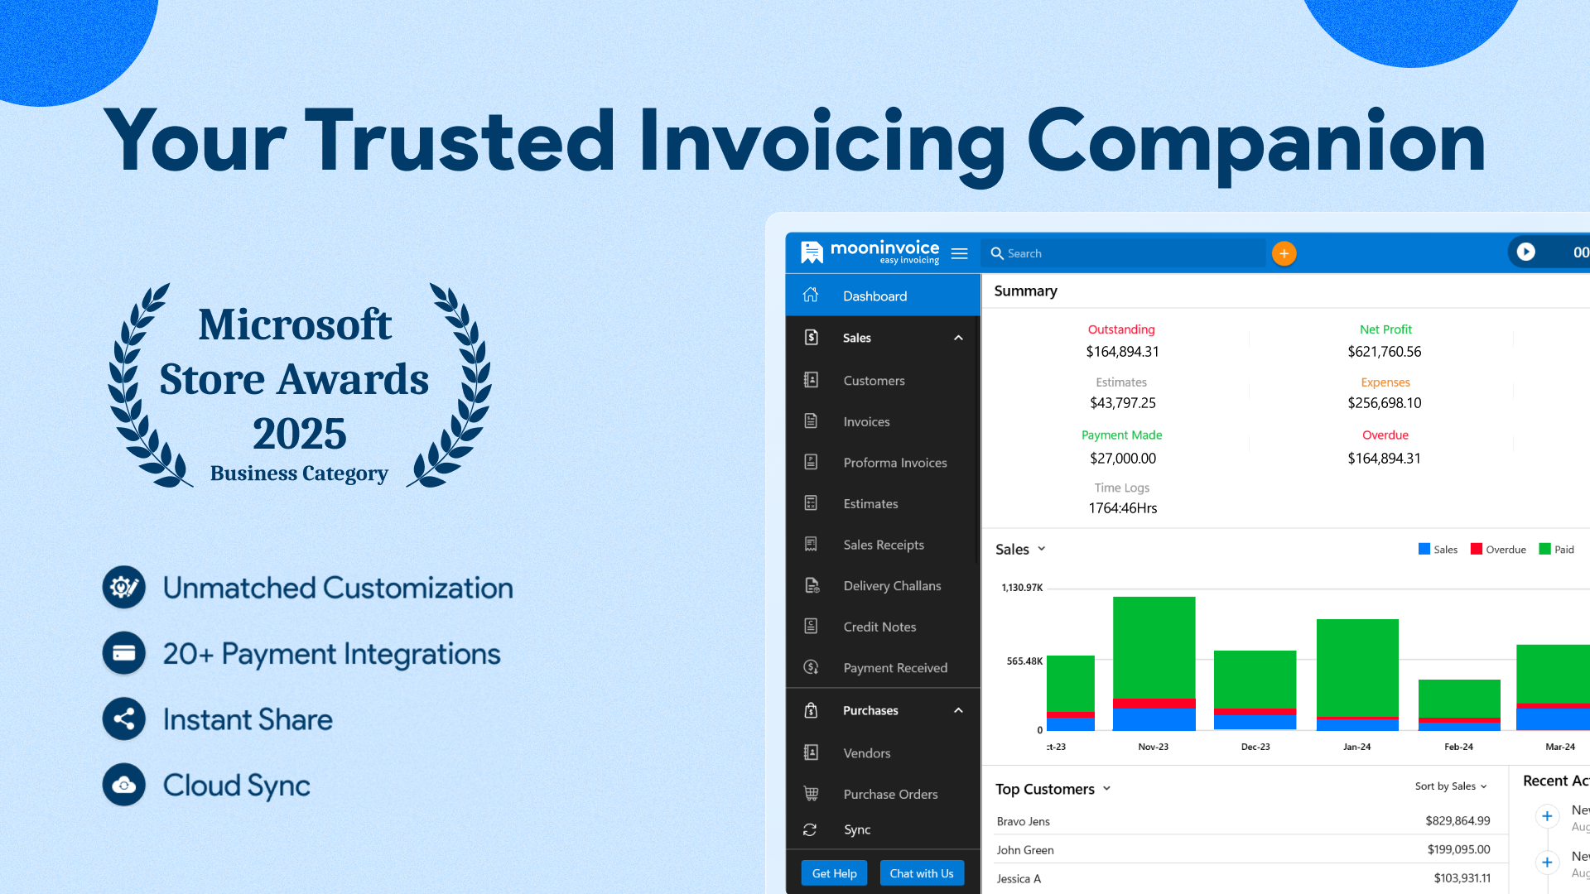Start the timer play button
This screenshot has height=894, width=1590.
coord(1525,252)
